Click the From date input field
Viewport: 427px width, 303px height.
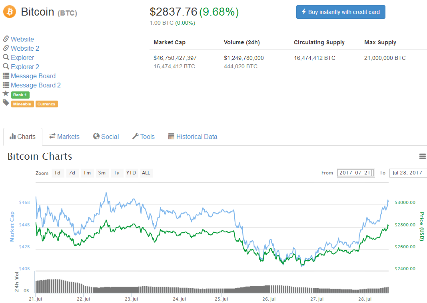[355, 173]
